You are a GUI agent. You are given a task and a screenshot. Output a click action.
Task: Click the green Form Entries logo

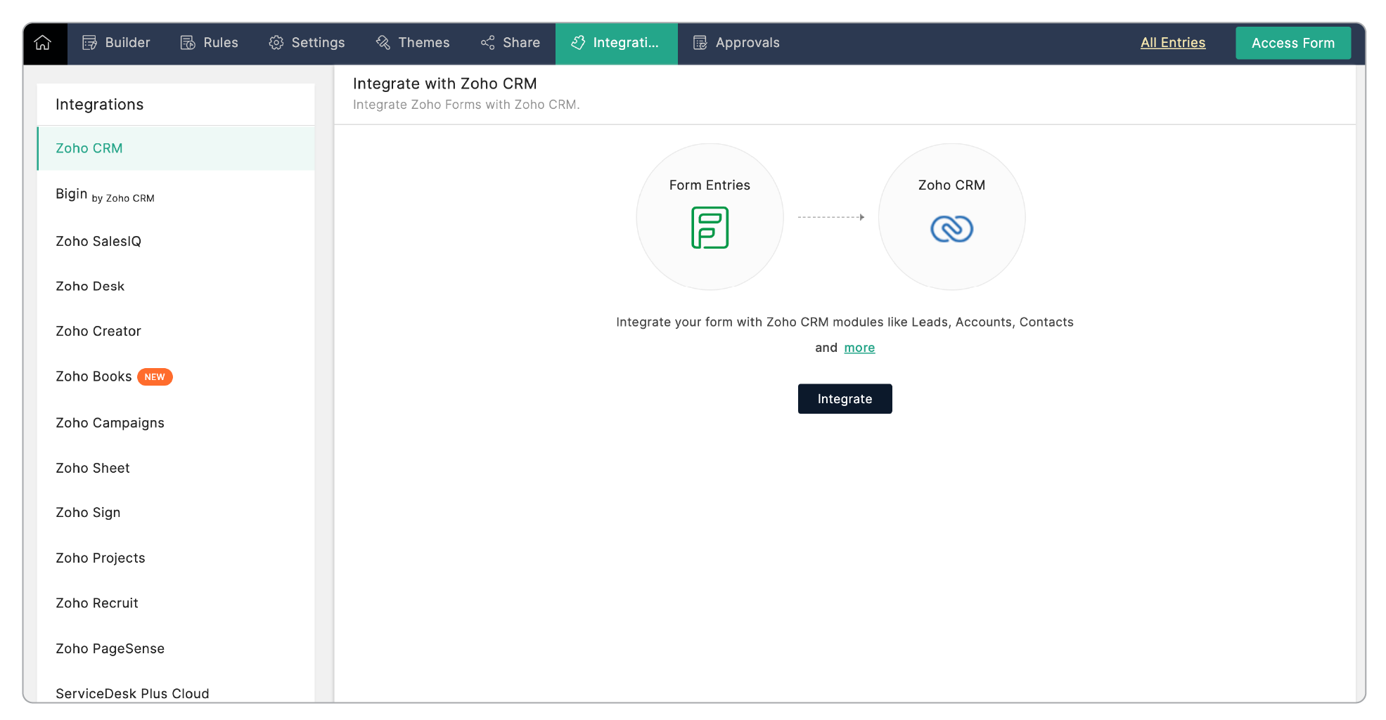[710, 228]
